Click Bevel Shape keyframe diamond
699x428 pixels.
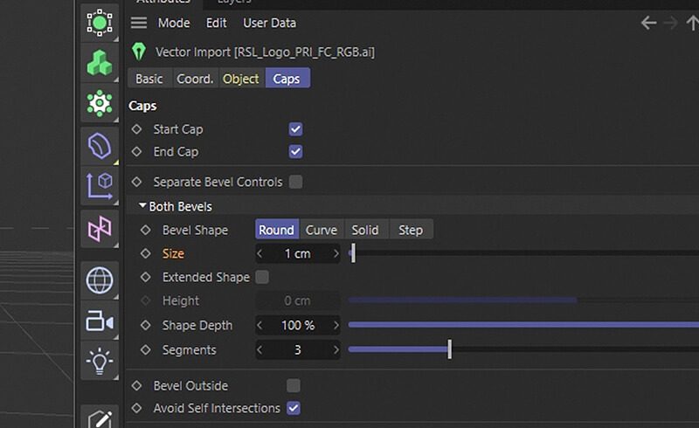(146, 230)
